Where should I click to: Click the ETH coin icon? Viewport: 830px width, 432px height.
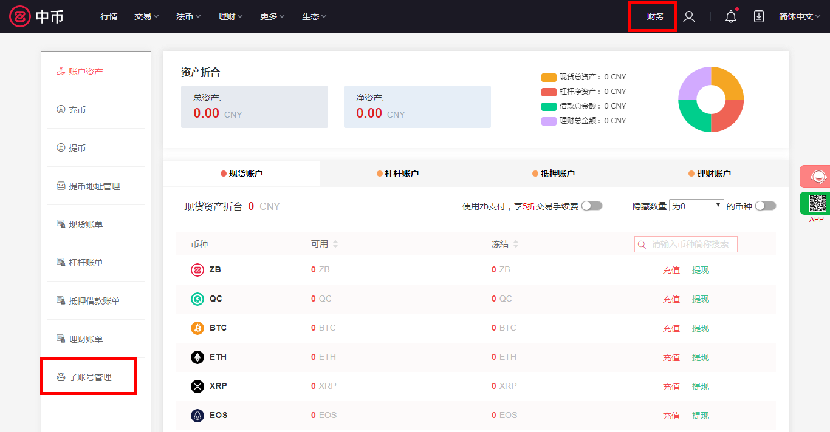[x=197, y=357]
